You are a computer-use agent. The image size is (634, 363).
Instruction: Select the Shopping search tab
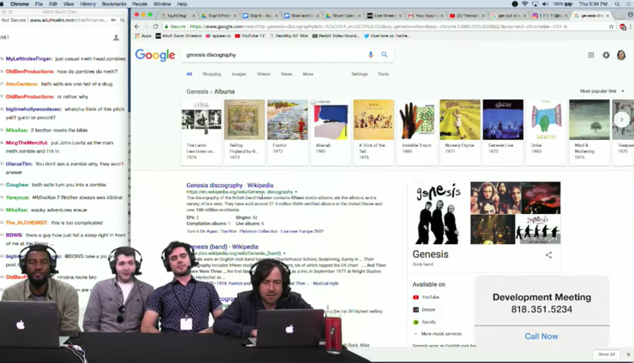[x=211, y=74]
